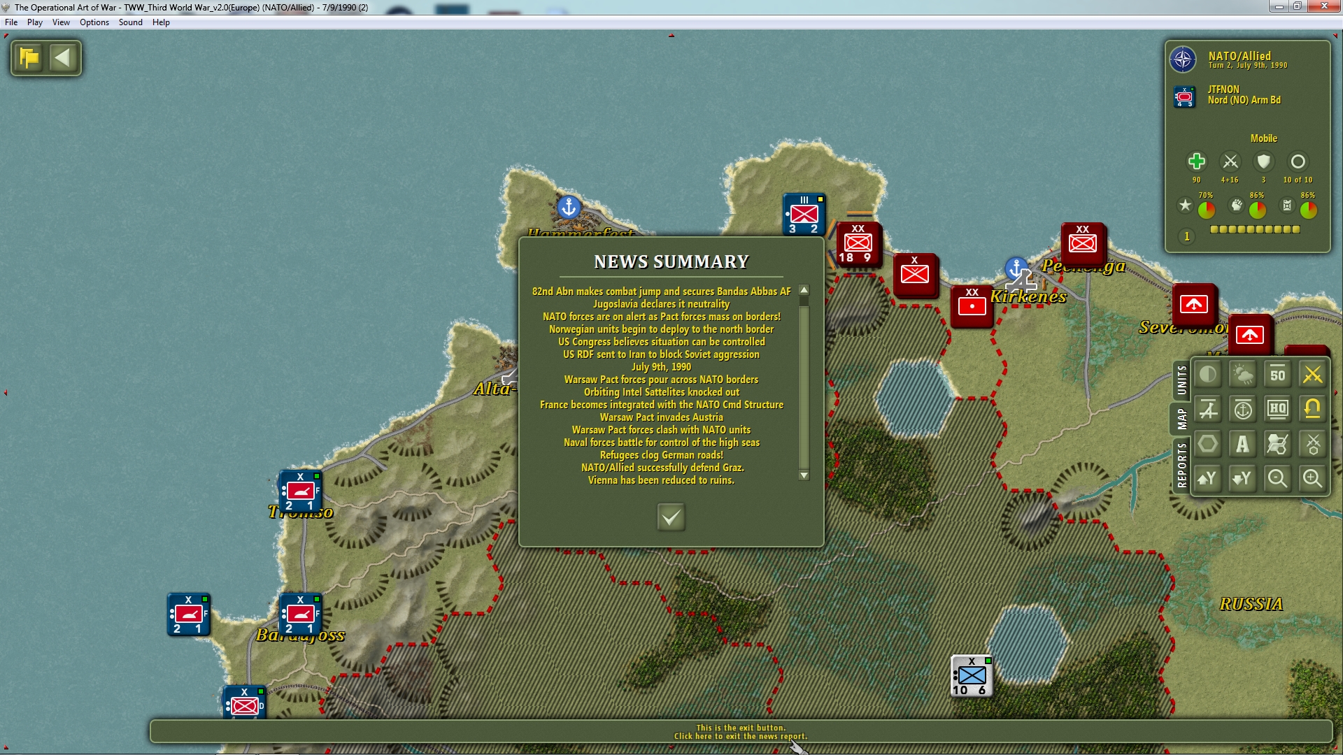Open the View menu
This screenshot has height=755, width=1343.
coord(61,22)
